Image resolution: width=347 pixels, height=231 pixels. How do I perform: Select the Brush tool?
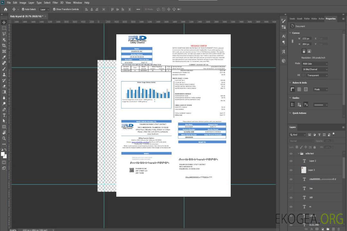tap(4, 69)
